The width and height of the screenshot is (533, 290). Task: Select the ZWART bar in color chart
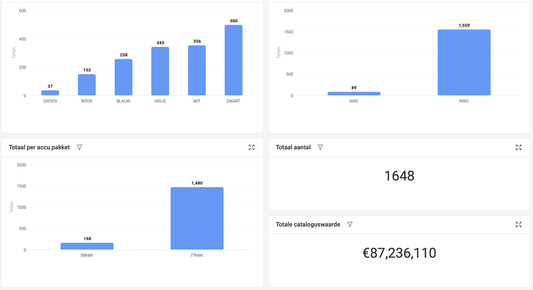[x=234, y=60]
